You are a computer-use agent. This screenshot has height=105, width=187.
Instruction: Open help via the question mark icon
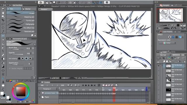click(x=107, y=3)
